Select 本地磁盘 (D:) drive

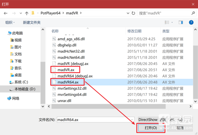[x=25, y=89]
